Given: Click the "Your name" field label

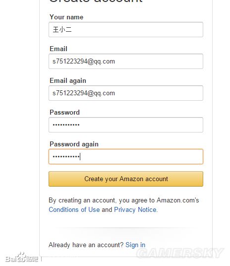Looking at the screenshot, I should pos(66,17).
